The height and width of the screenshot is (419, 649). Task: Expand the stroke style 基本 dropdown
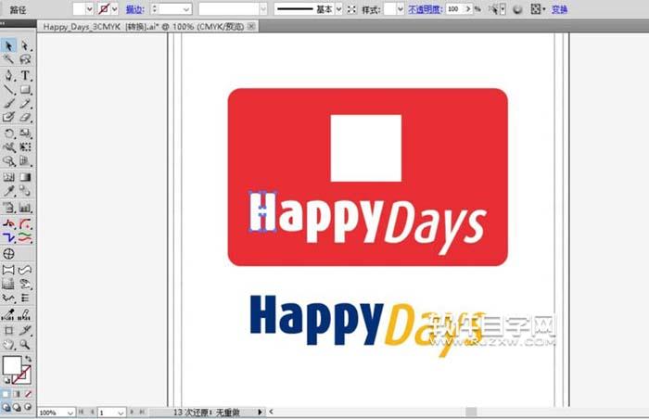pos(338,8)
